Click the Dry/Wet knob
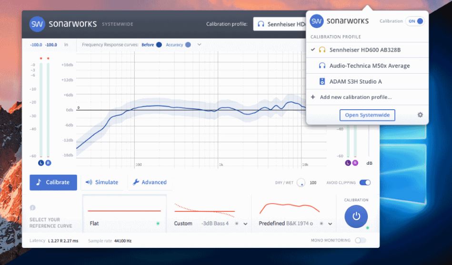Screen dimensions: 452x265 (x=301, y=182)
